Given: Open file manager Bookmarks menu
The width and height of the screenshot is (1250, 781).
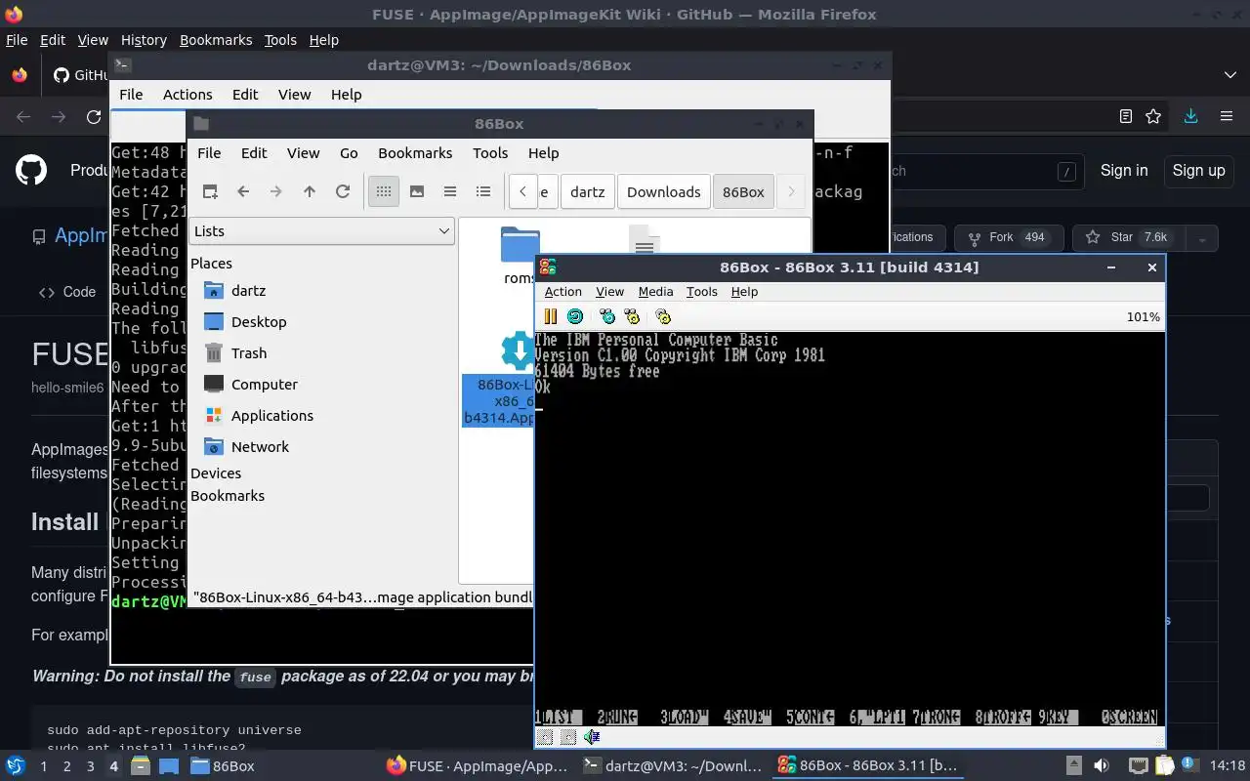Looking at the screenshot, I should tap(415, 153).
